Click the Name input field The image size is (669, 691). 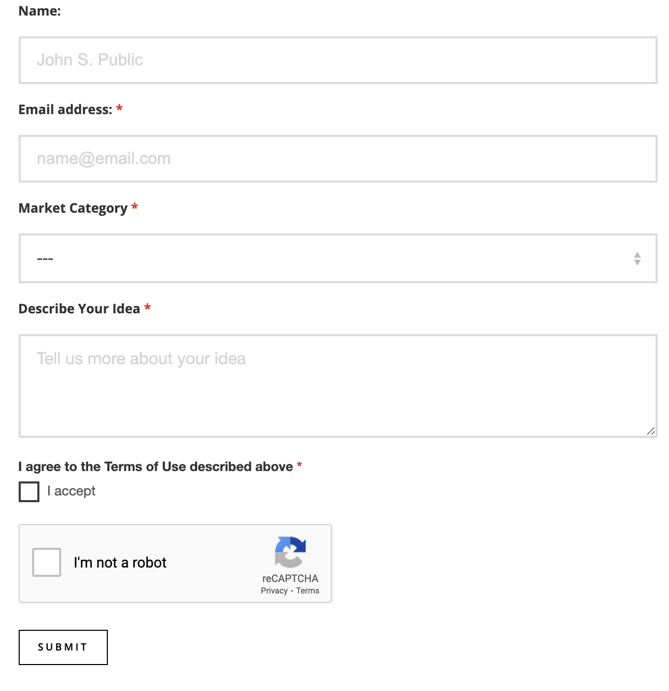[337, 60]
